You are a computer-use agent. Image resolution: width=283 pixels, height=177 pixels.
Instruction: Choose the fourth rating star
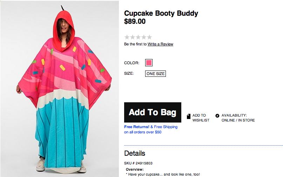(144, 37)
